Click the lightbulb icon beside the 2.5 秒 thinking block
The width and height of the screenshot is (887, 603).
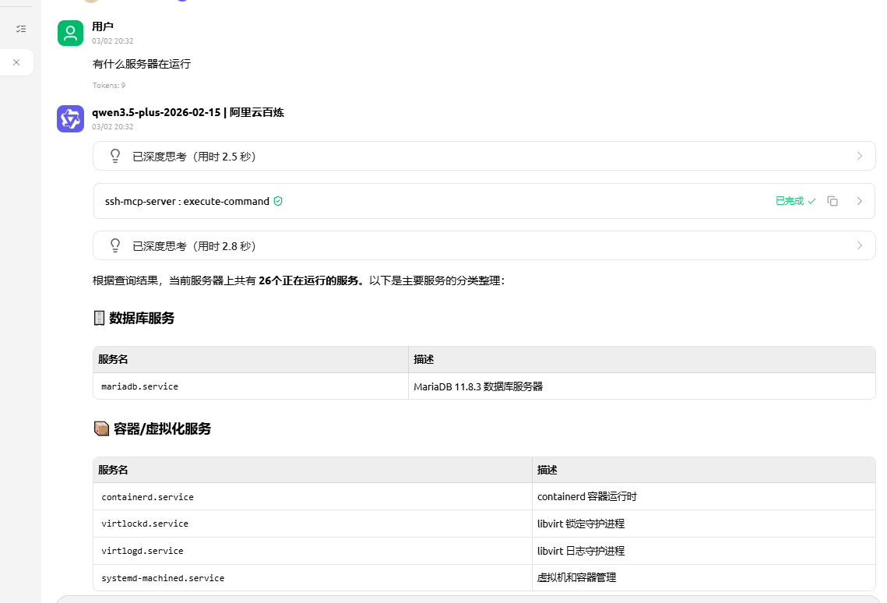115,156
